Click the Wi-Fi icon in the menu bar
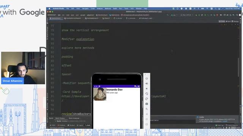 (x=207, y=9)
